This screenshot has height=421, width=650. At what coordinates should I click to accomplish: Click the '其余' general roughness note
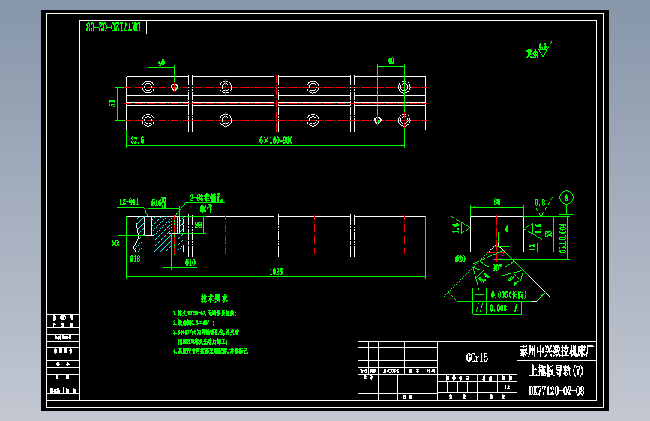pyautogui.click(x=532, y=53)
